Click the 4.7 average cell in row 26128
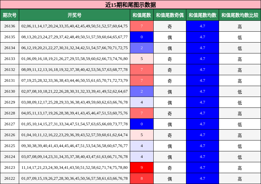The height and width of the screenshot is (184, 261). click(x=203, y=113)
